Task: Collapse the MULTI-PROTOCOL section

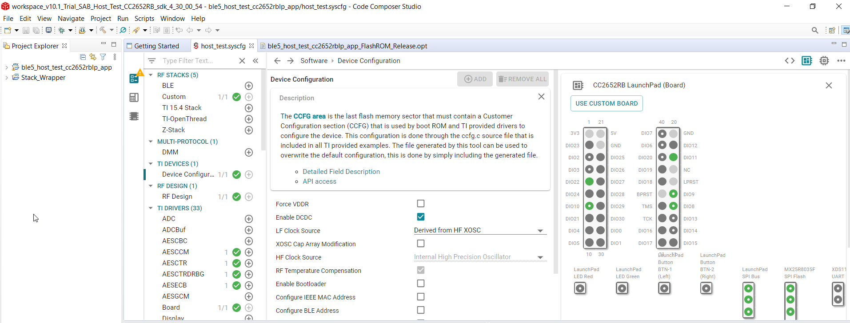Action: pyautogui.click(x=151, y=142)
